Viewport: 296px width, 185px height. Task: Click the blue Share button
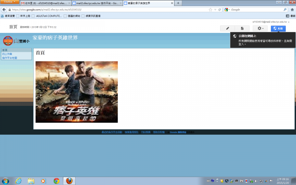click(278, 28)
